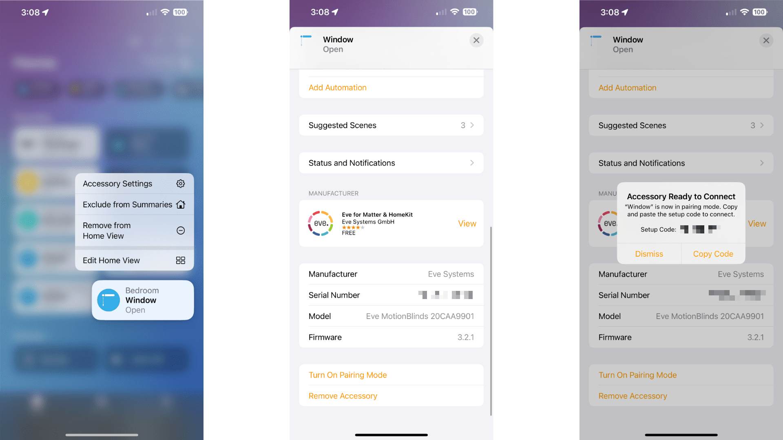Click Dismiss in Accessory Ready to Connect dialog

coord(649,253)
